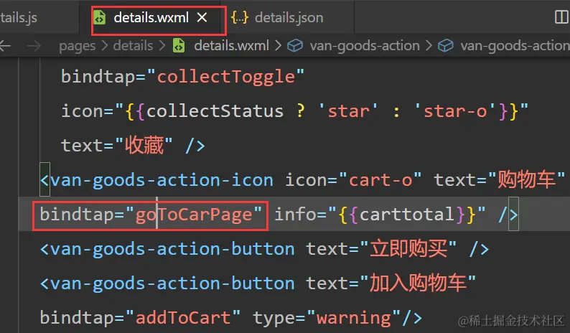Go back with the left arrow
The image size is (570, 333).
pos(5,46)
